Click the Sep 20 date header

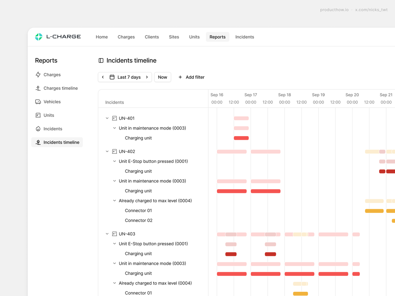(x=352, y=95)
